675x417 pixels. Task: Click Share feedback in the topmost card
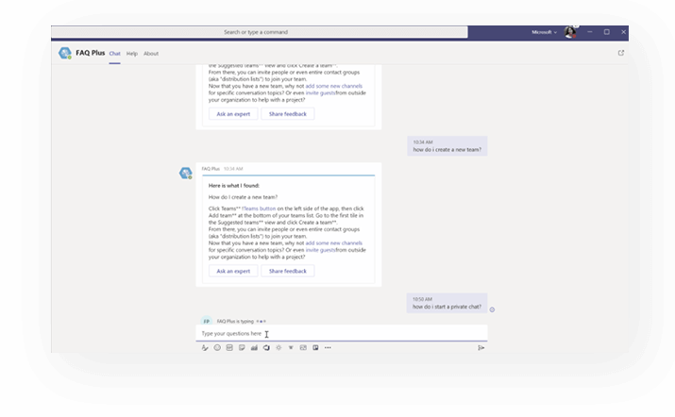[x=288, y=114]
